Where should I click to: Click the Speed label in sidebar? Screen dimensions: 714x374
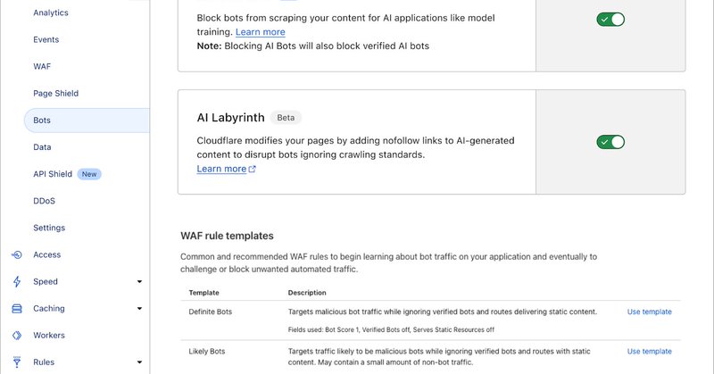click(46, 281)
